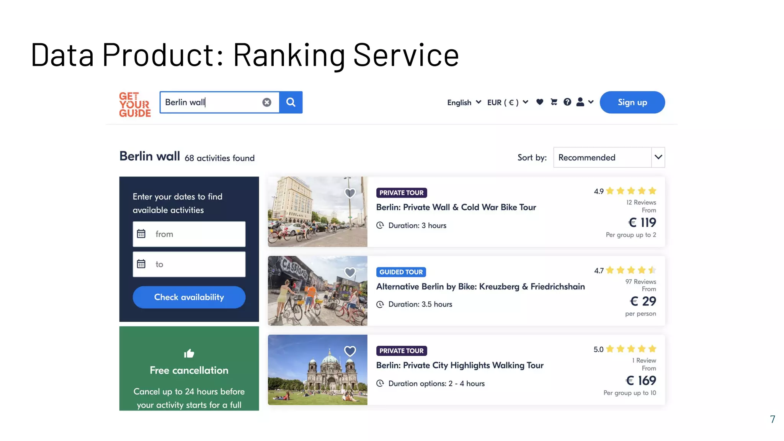Open the Sort by Recommended dropdown
The image size is (784, 441).
[x=609, y=157]
